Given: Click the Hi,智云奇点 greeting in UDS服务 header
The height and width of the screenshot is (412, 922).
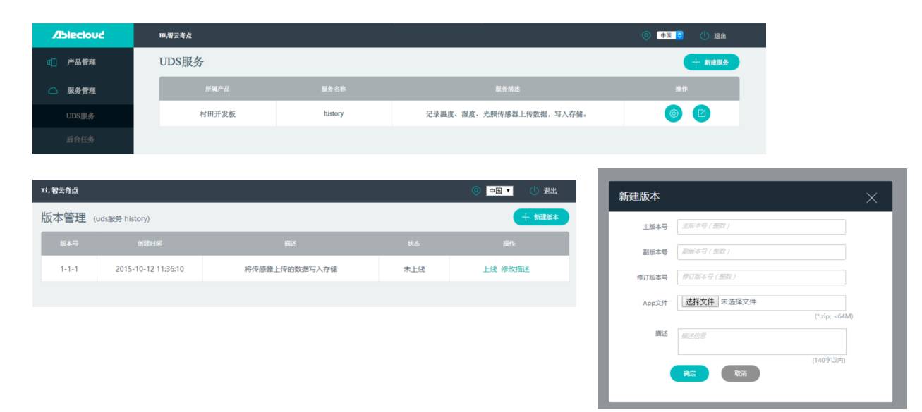Looking at the screenshot, I should (x=176, y=36).
